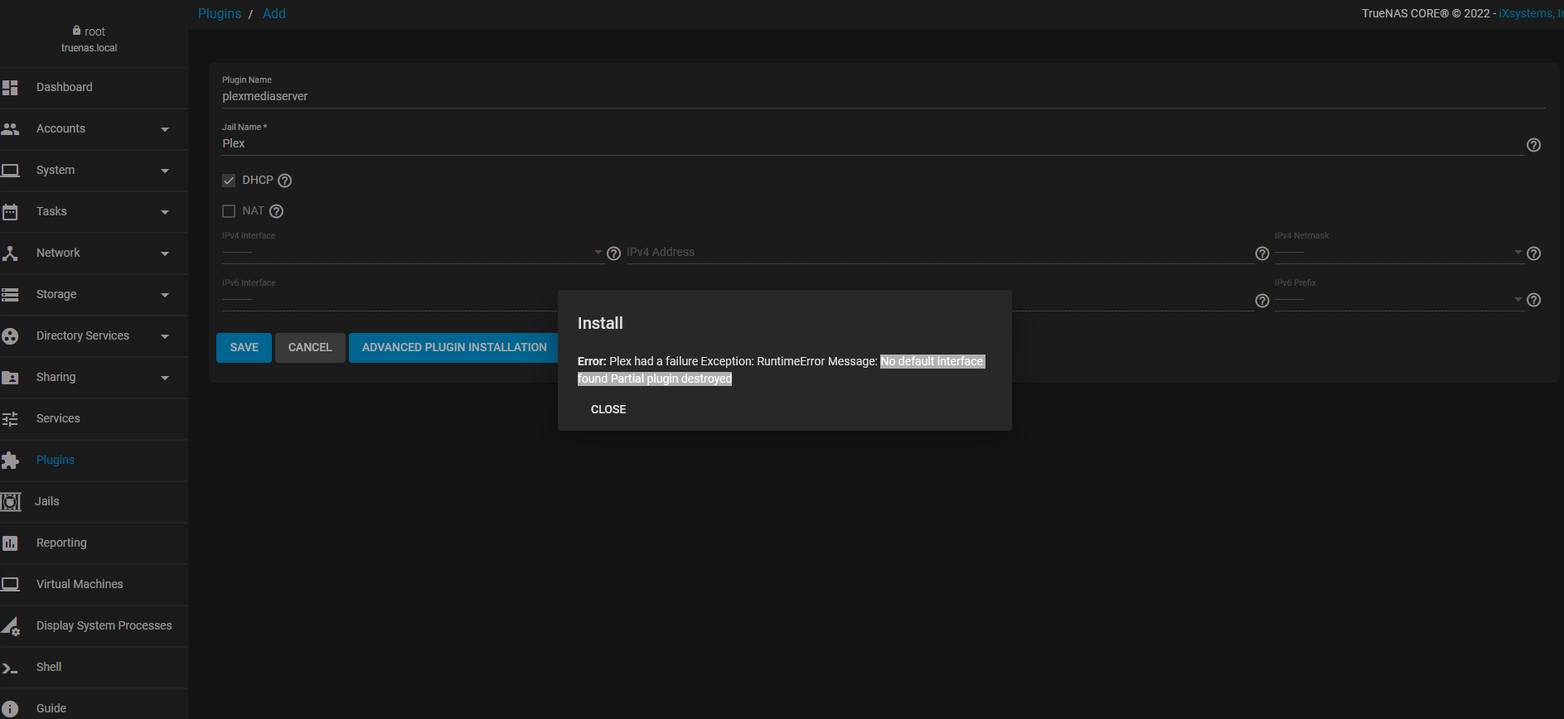Click the Services sliders icon
Screen dimensions: 1564x719
10,418
